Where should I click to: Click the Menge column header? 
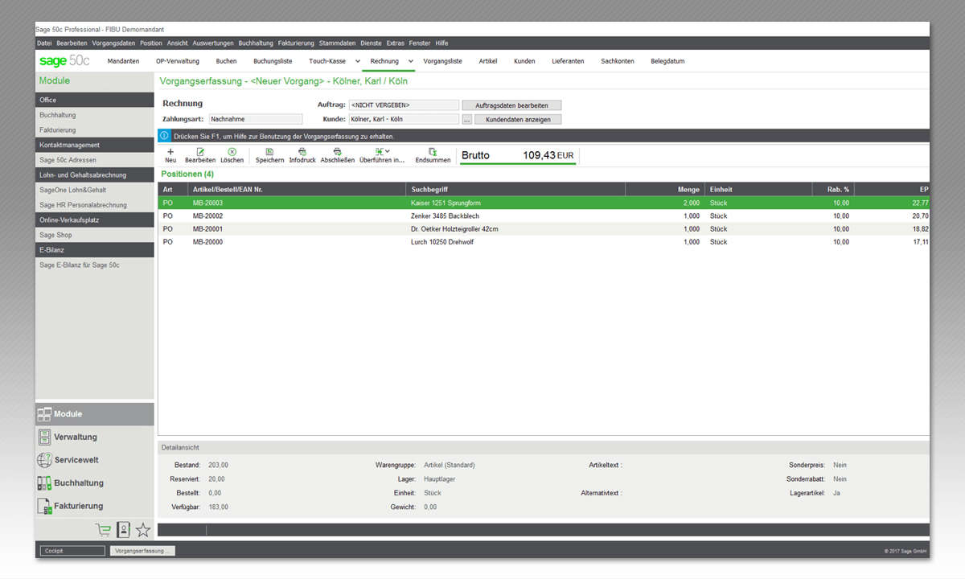[x=665, y=189]
